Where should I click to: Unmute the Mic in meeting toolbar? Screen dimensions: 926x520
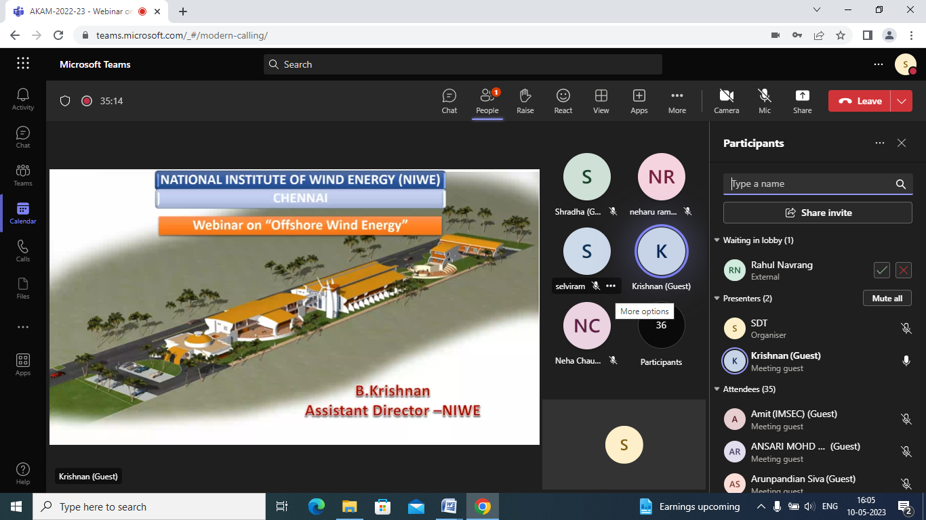click(x=765, y=101)
